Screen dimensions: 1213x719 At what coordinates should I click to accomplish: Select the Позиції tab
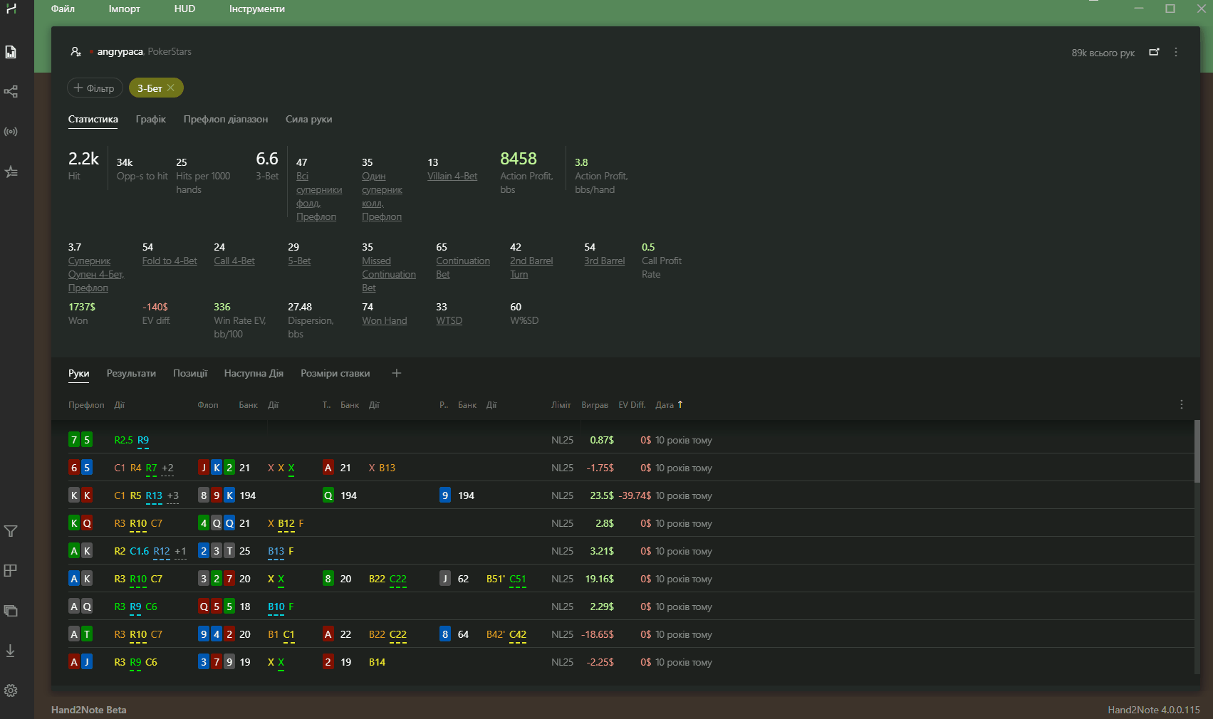(x=190, y=373)
